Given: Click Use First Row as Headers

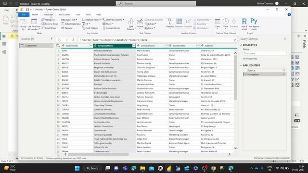Looking at the screenshot, I should [x=34, y=24].
